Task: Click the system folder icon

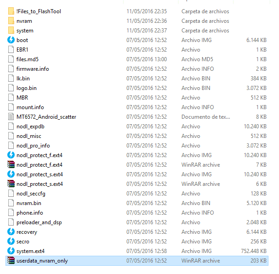Action: coord(11,30)
